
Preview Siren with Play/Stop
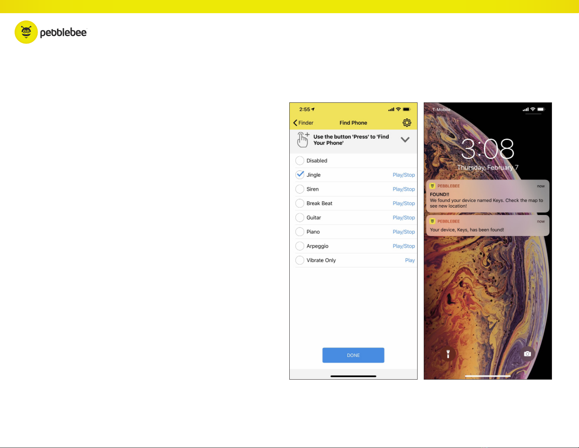point(404,189)
